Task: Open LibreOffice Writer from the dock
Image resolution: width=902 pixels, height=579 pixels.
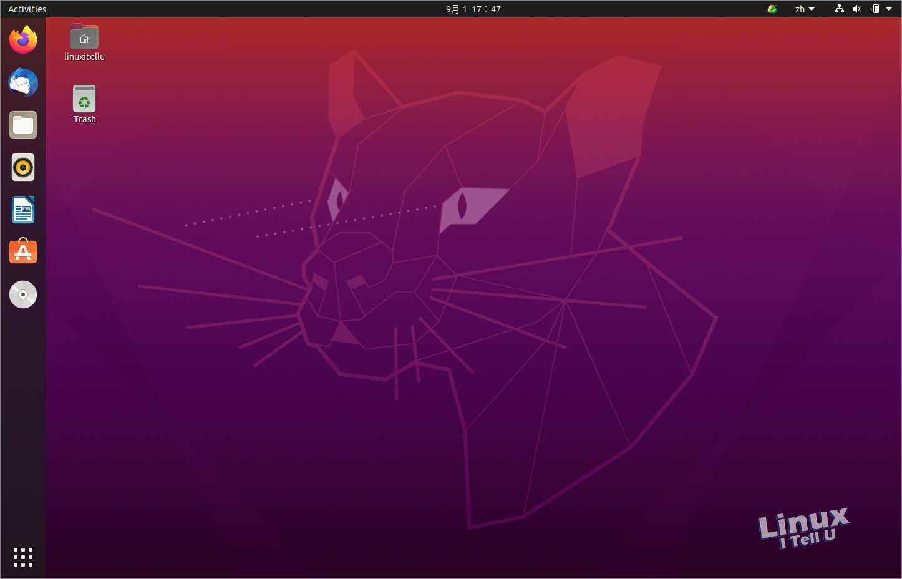Action: click(23, 210)
